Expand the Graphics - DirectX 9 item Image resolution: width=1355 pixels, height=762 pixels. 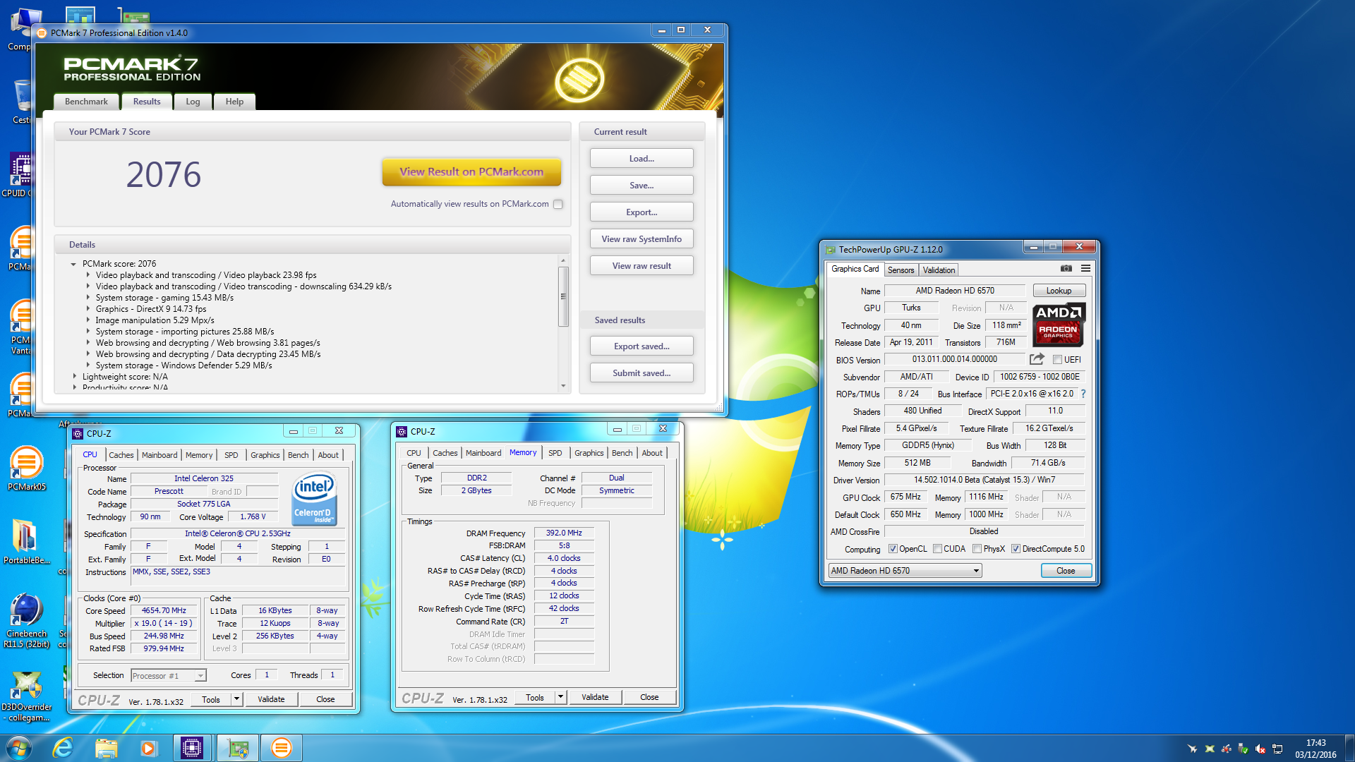coord(88,309)
